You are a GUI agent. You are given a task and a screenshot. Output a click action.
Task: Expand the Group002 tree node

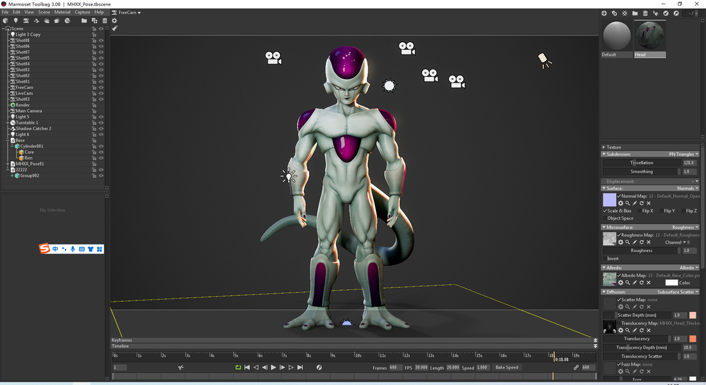(12, 176)
